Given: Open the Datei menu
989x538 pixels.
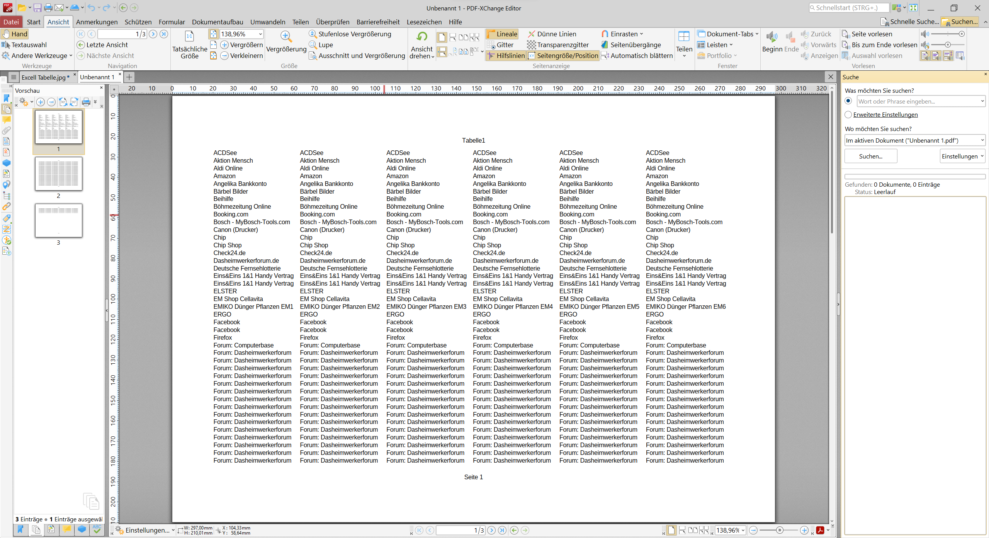Looking at the screenshot, I should [11, 22].
